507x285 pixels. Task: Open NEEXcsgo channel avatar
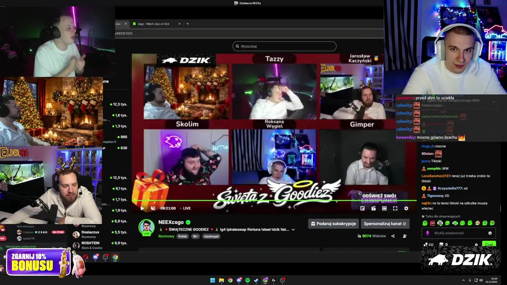[146, 227]
